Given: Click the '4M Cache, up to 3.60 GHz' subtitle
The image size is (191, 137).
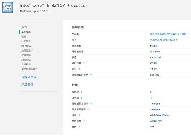Looking at the screenshot, I should tap(35, 11).
